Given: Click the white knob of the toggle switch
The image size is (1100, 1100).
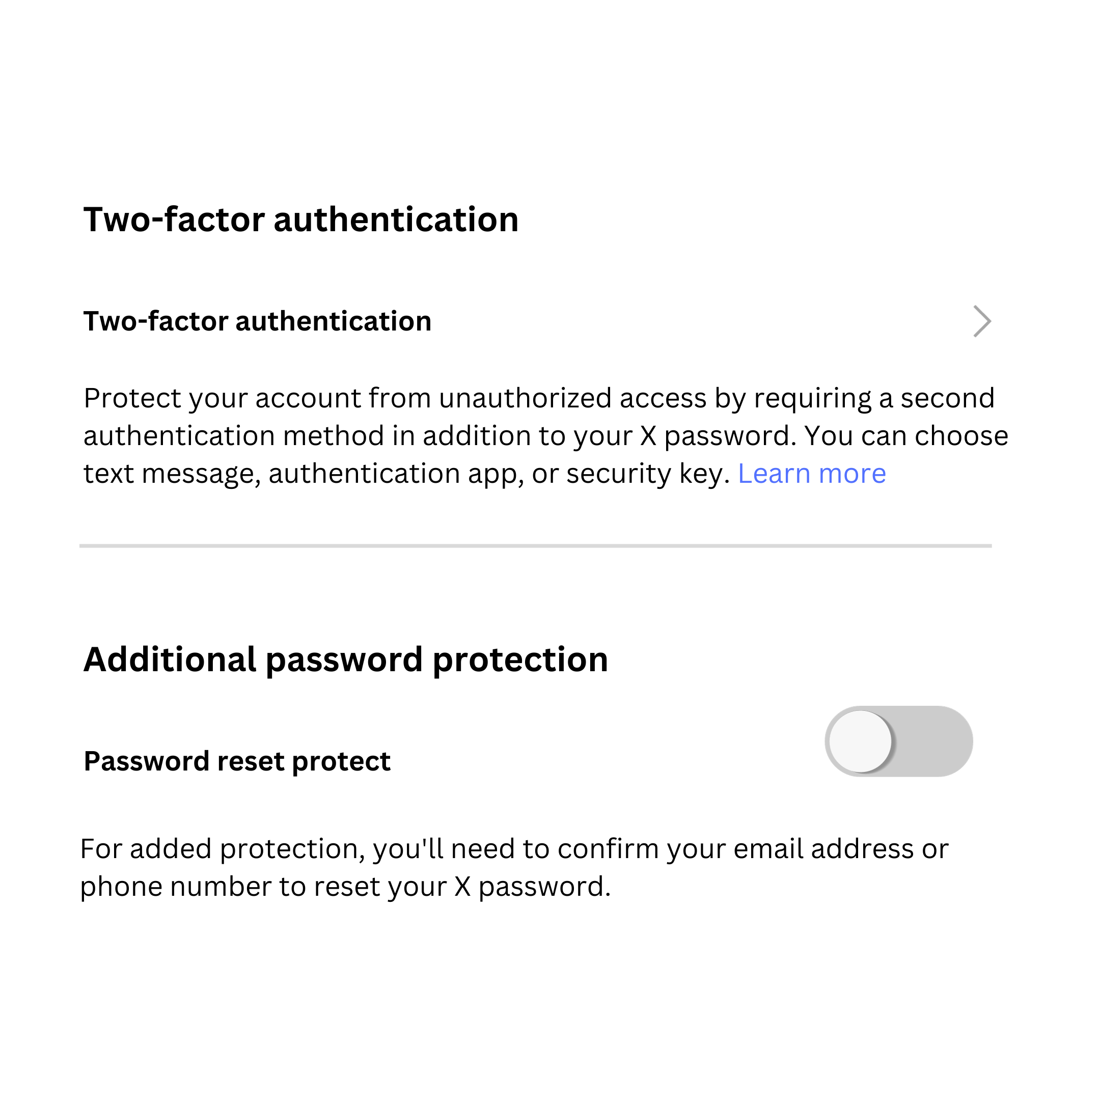Looking at the screenshot, I should tap(861, 741).
